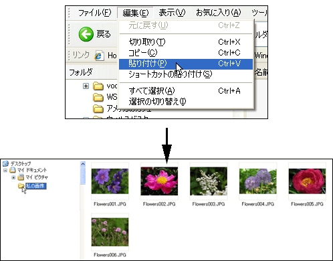Open the お気に入り(A) menu

(219, 13)
